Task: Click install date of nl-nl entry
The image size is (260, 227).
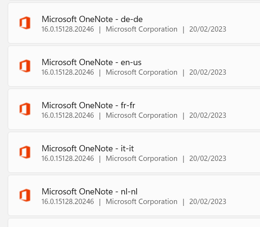Action: point(208,202)
